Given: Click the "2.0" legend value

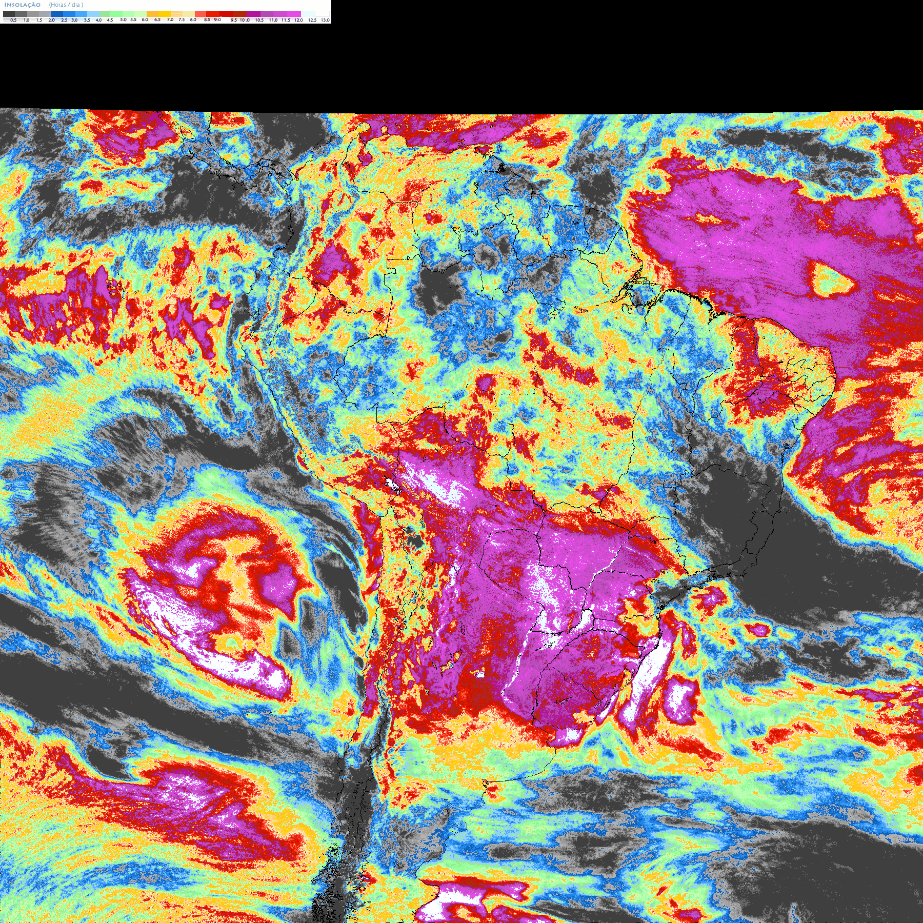Looking at the screenshot, I should pyautogui.click(x=52, y=20).
